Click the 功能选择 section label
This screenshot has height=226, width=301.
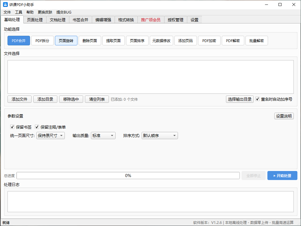click(12, 29)
